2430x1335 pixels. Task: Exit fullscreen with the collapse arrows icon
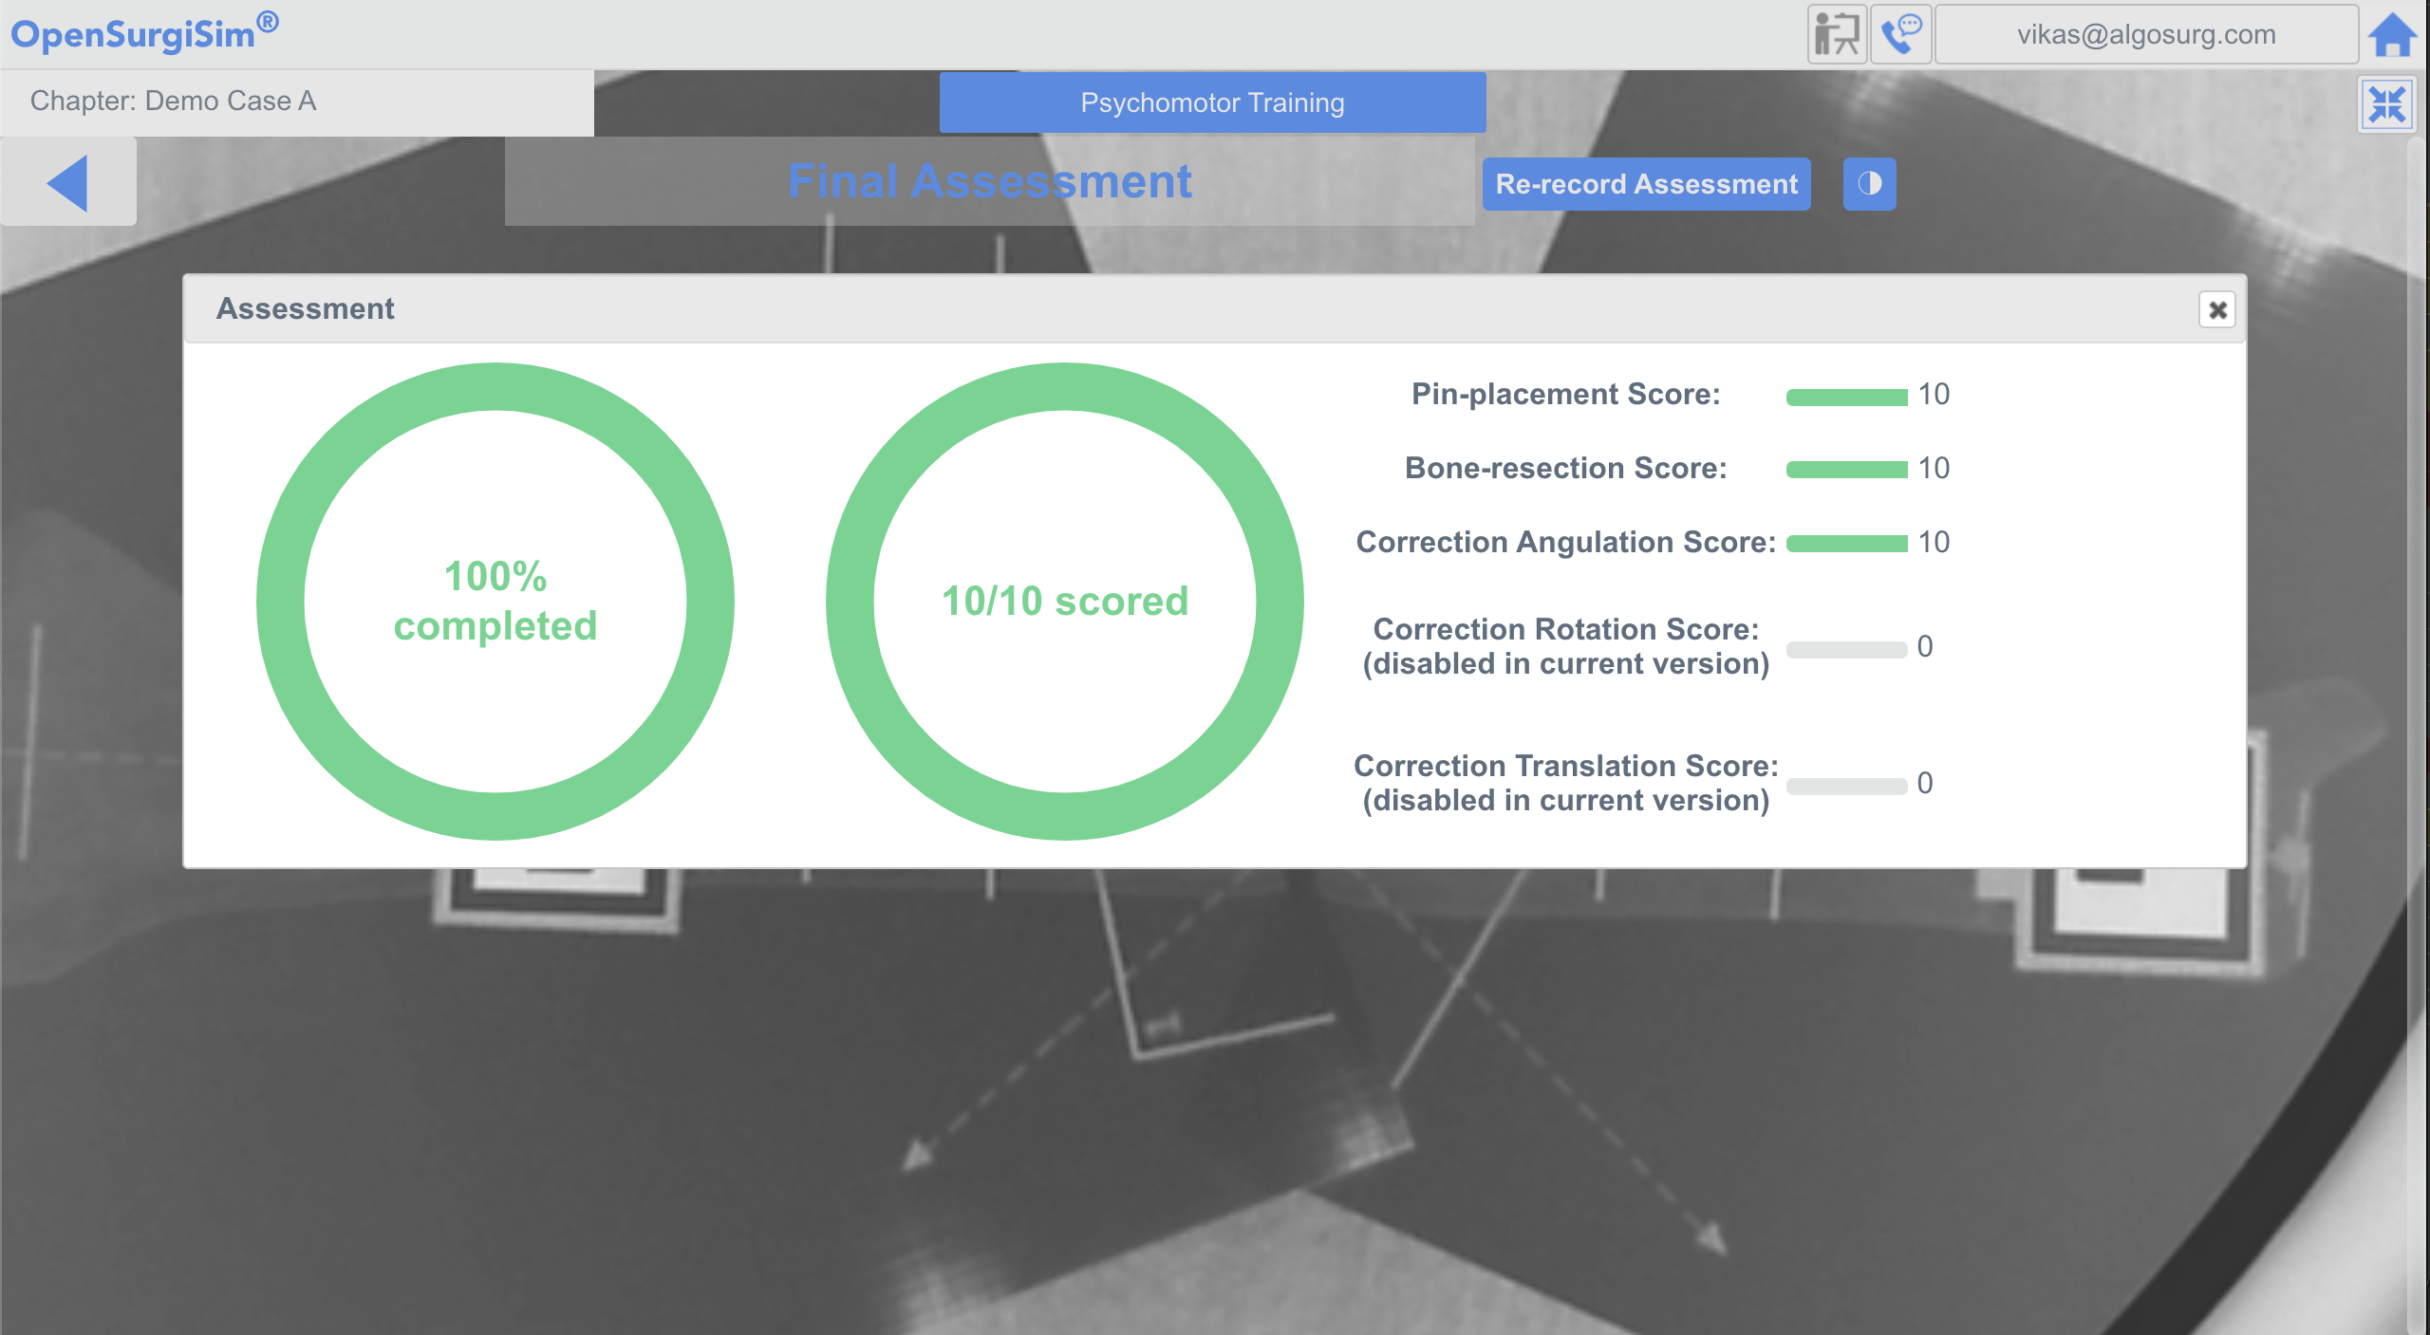pos(2387,104)
